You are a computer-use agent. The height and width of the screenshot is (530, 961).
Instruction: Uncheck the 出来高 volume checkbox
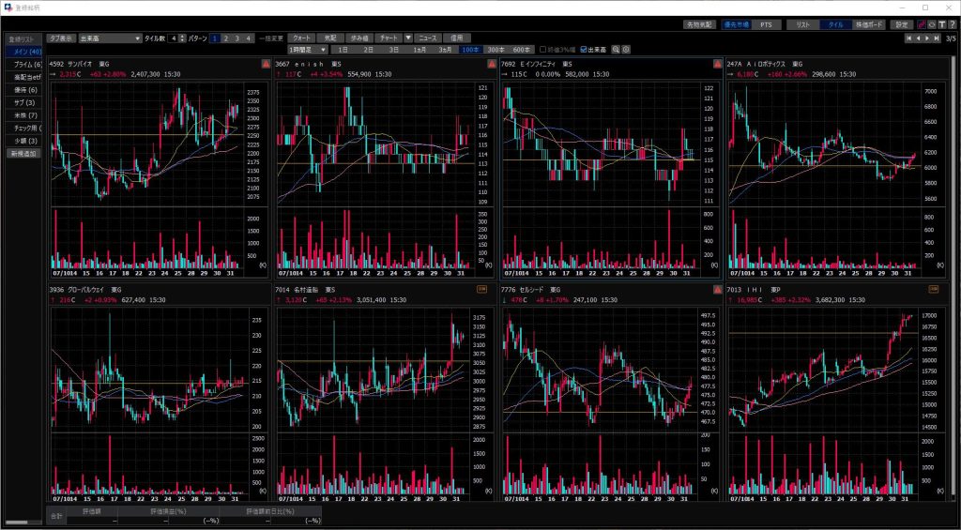[585, 49]
